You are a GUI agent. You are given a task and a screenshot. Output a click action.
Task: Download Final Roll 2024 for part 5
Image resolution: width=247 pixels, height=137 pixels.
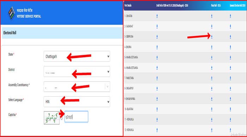(212, 57)
